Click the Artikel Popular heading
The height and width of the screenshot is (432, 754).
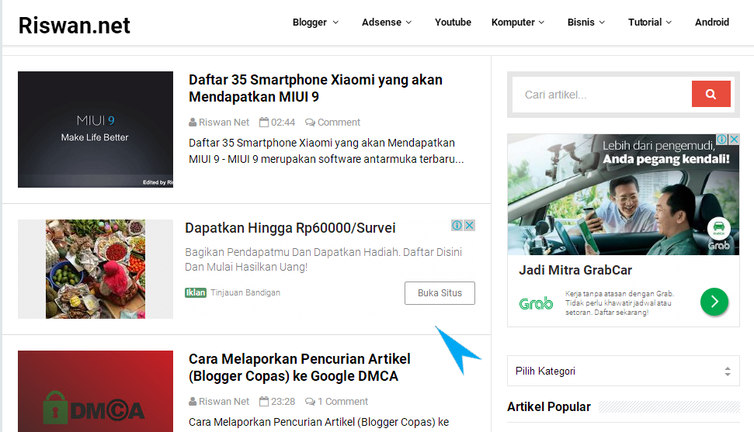(x=549, y=407)
